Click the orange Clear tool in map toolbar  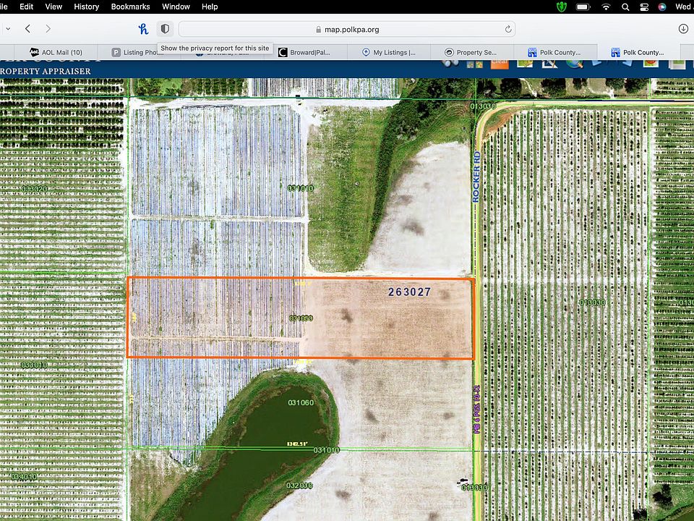[499, 63]
